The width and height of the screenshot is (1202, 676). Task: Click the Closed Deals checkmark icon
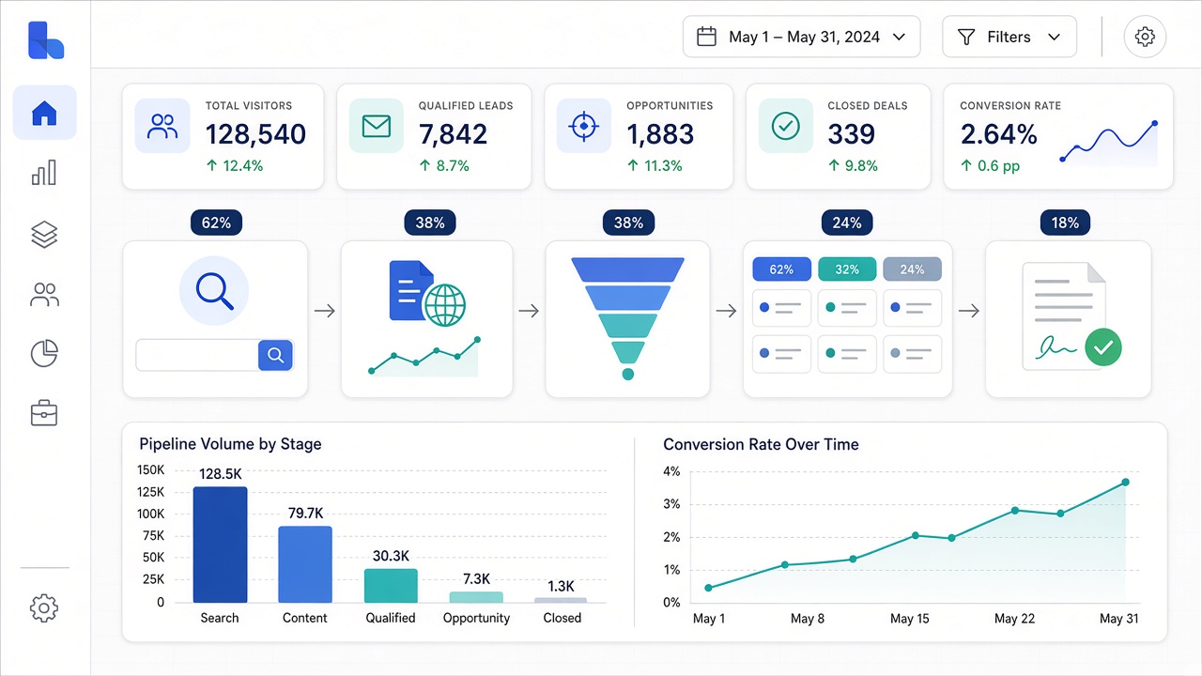tap(785, 127)
